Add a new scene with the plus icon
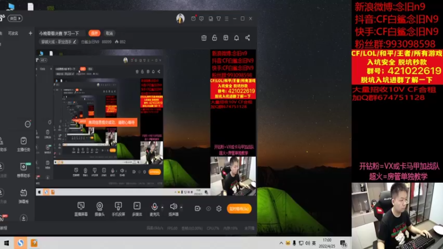Screen dimensions: 443x249 point(30,33)
